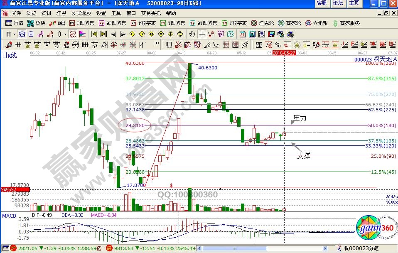Image resolution: width=398 pixels, height=253 pixels.
Task: Select the hand pan tool
Action: coord(192,34)
